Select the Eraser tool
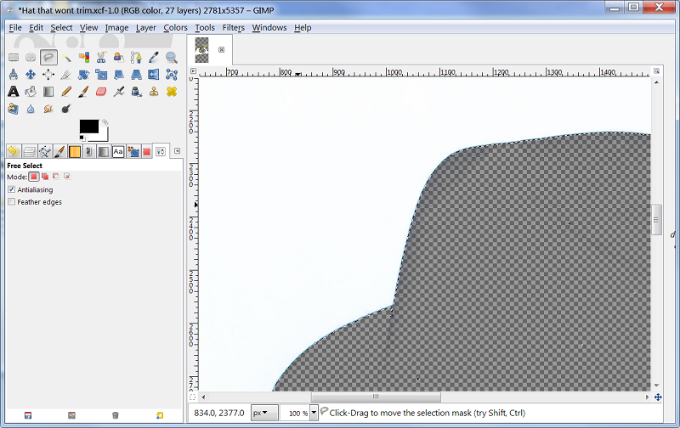The width and height of the screenshot is (680, 428). tap(101, 92)
